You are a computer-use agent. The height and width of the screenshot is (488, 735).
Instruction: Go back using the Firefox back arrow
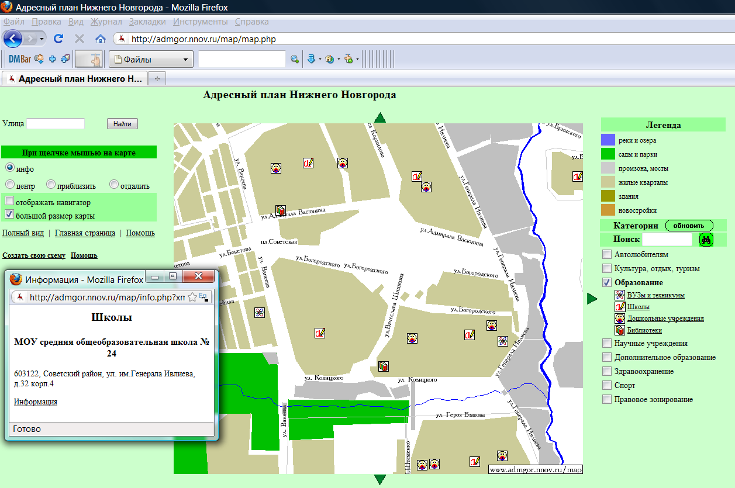coord(13,39)
